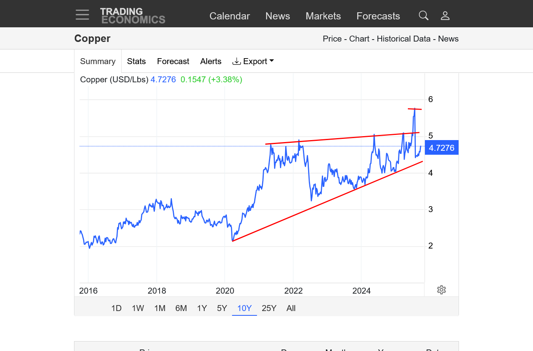Open Forecasts in the top navigation

[x=378, y=16]
